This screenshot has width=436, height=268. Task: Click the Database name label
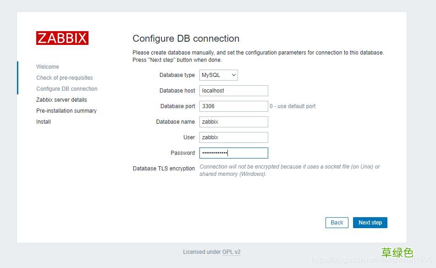pos(176,122)
